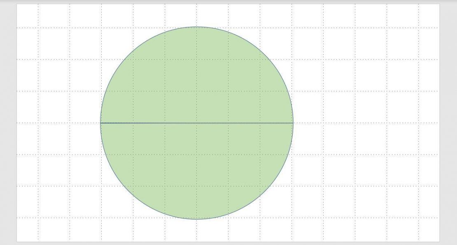Click the top edge of the circle outline
The width and height of the screenshot is (457, 245).
click(196, 27)
